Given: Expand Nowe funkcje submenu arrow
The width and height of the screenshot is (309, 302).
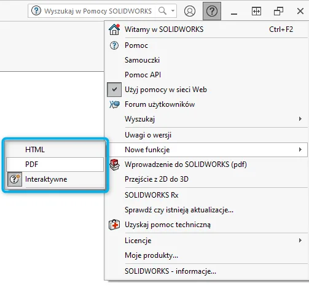Looking at the screenshot, I should 300,150.
